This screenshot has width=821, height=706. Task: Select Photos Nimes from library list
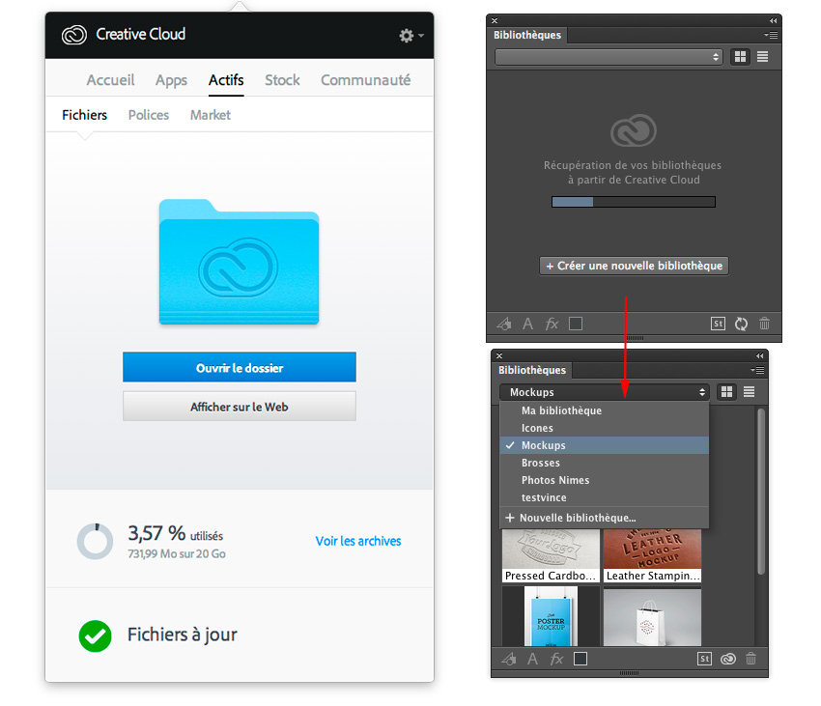[x=605, y=480]
